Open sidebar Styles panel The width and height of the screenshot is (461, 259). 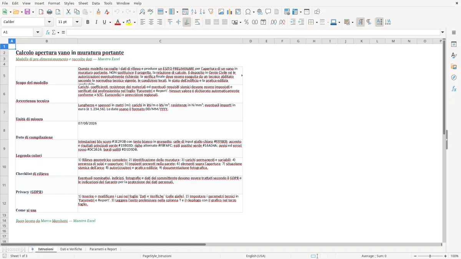click(454, 55)
